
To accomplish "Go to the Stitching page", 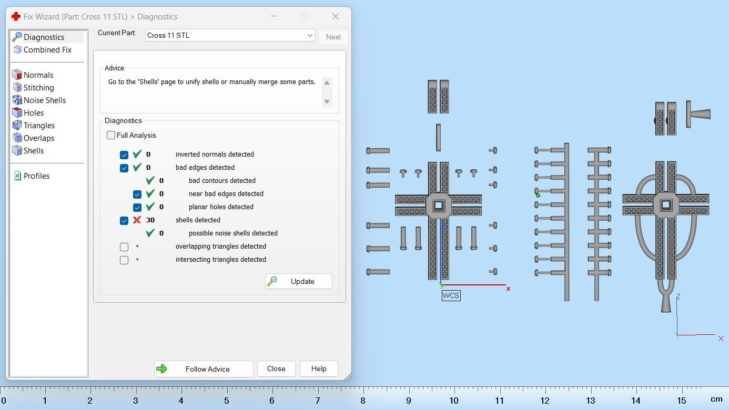I will pos(39,87).
